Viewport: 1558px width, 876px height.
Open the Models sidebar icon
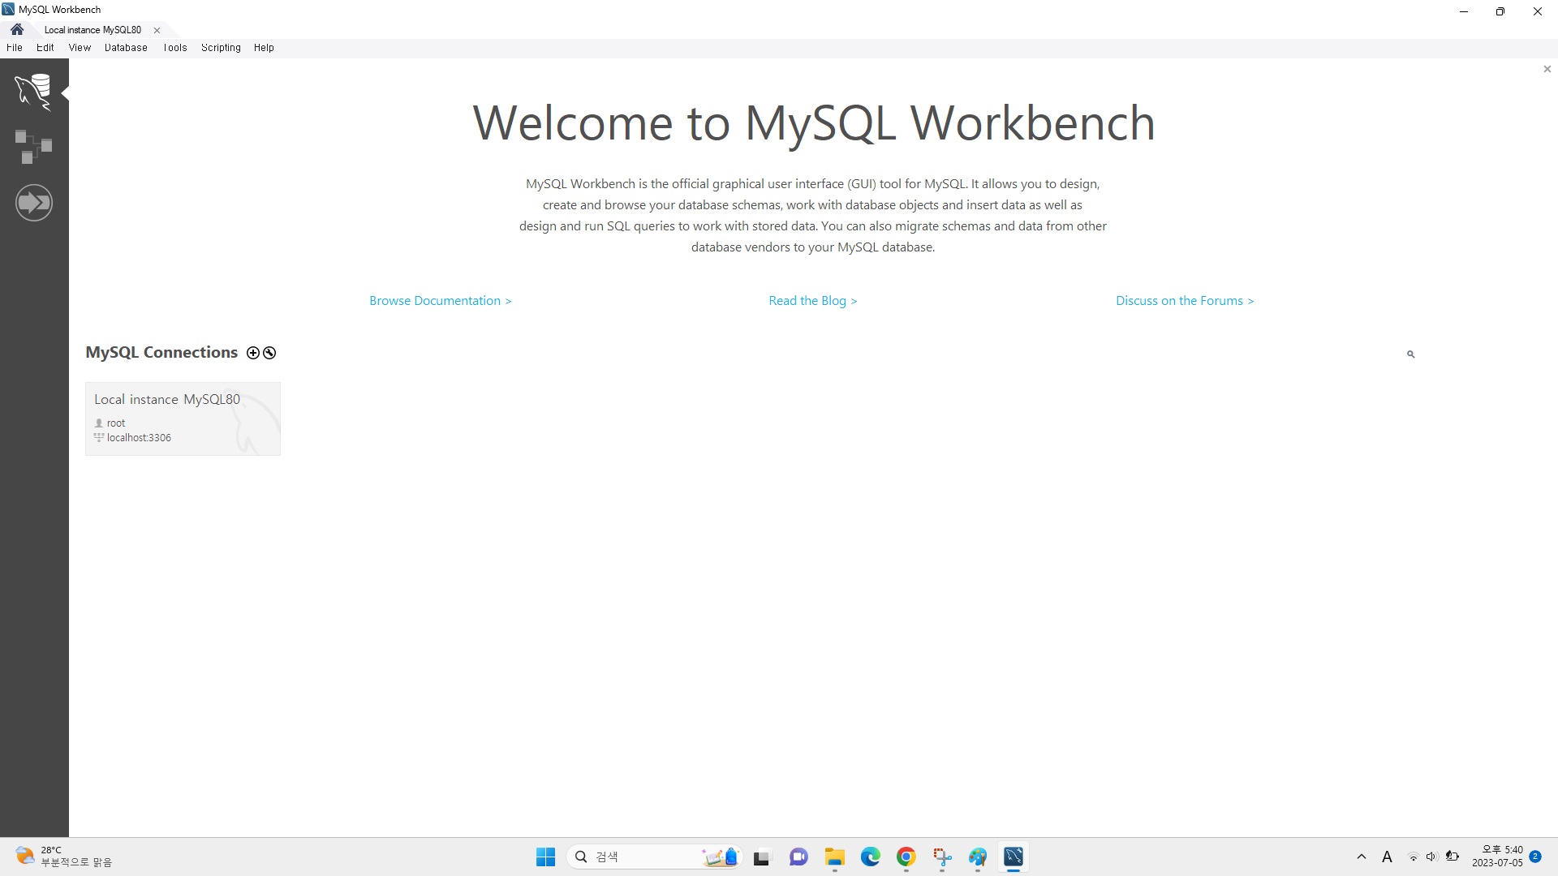click(34, 147)
